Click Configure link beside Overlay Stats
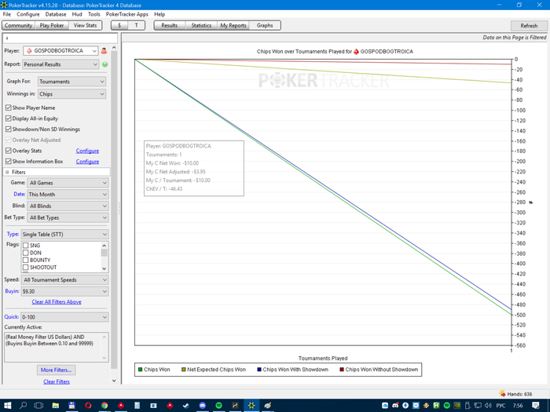Screen dimensions: 550x412 pos(87,151)
